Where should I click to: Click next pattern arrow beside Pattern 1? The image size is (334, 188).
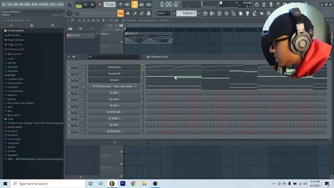(199, 14)
